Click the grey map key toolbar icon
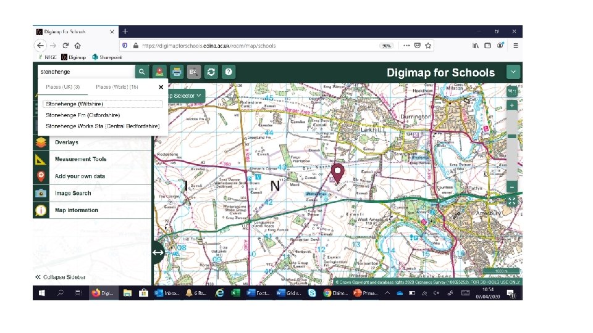The image size is (593, 333). point(193,72)
